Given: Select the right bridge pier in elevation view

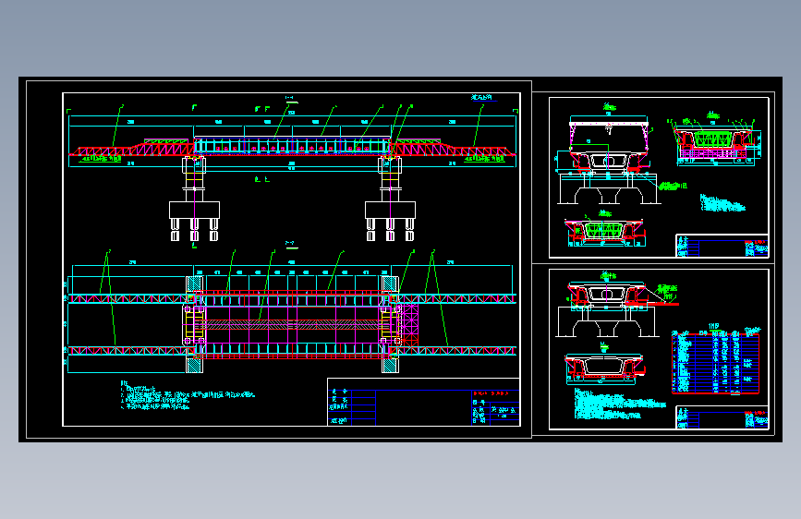Looking at the screenshot, I should 390,199.
